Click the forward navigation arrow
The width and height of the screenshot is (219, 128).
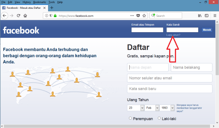point(12,16)
